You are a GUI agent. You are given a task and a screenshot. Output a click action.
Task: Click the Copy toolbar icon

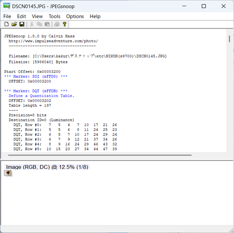pos(39,24)
